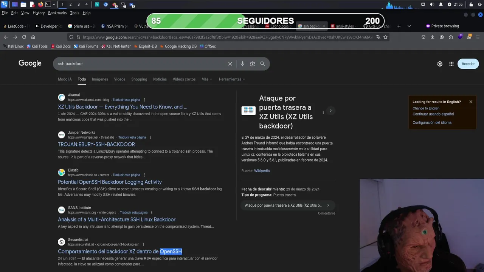Switch to the Noticias results tab
Viewport: 484px width, 272px height.
coord(160,79)
